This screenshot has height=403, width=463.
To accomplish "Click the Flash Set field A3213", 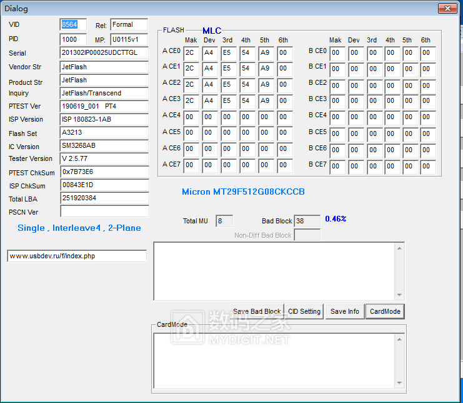I will (x=104, y=132).
